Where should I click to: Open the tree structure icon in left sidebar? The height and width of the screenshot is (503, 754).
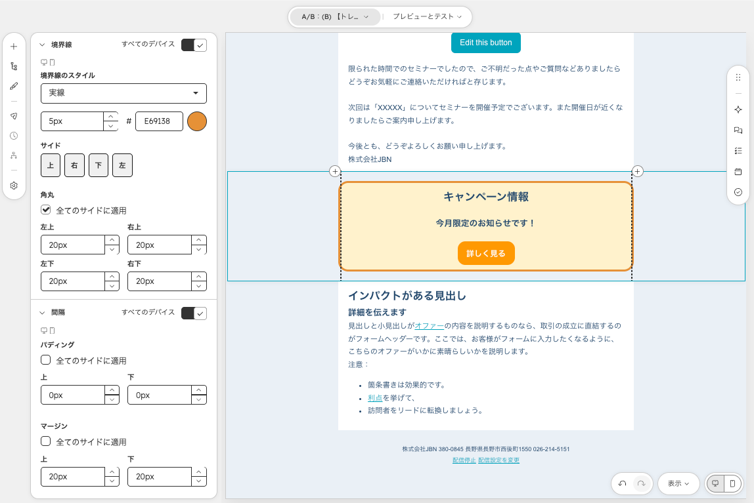(14, 66)
